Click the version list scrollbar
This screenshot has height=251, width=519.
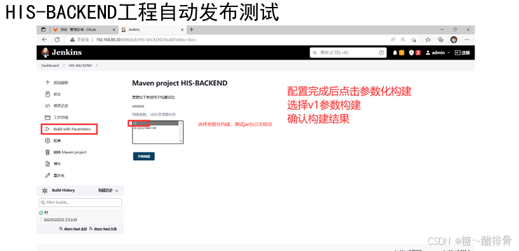(181, 132)
